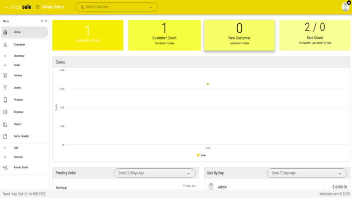Viewport: 352px width, 198px height.
Task: Open the Serial Search menu item
Action: click(x=25, y=136)
